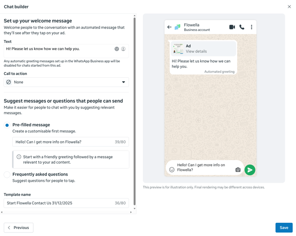Click the phone call icon in preview
The width and height of the screenshot is (296, 236).
point(242,27)
